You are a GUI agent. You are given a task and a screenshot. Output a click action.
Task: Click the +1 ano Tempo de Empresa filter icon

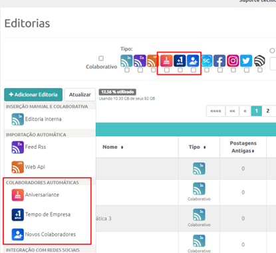pyautogui.click(x=180, y=60)
